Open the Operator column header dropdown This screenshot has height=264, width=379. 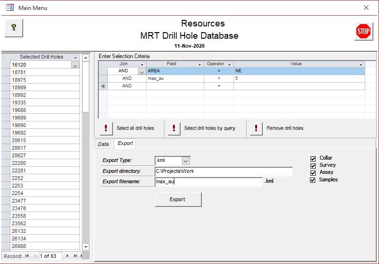click(x=229, y=65)
